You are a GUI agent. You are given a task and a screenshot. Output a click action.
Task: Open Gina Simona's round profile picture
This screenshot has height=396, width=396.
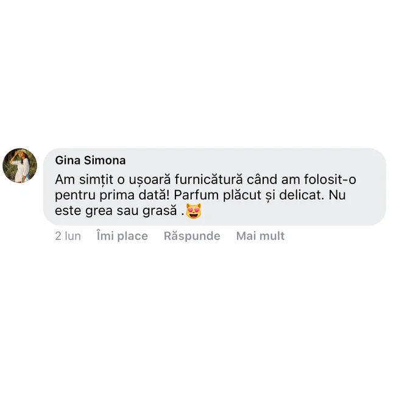[19, 166]
